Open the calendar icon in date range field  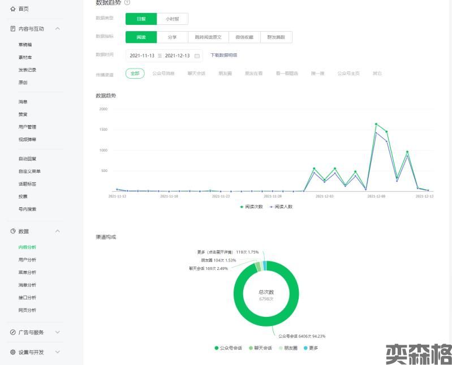coord(197,55)
